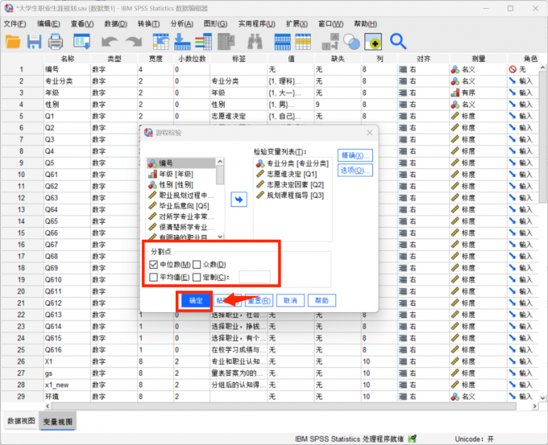Click the printer icon in the toolbar
The width and height of the screenshot is (548, 445).
56,42
